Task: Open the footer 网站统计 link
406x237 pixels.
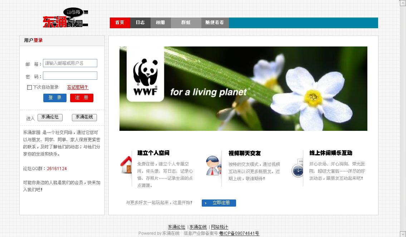Action: pos(220,227)
